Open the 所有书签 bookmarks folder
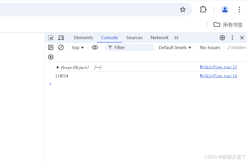 point(228,25)
